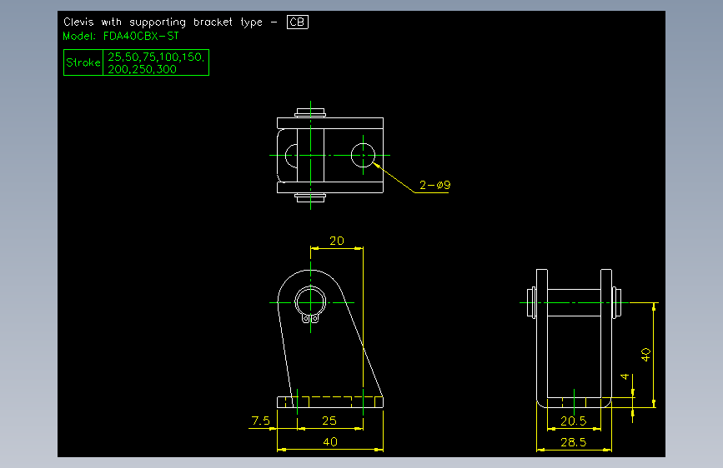This screenshot has width=723, height=468.
Task: Select the '20' dimension above side view
Action: [337, 241]
